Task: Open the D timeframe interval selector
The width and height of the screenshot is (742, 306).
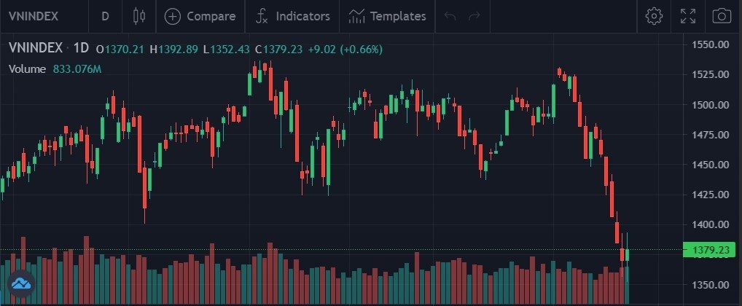Action: coord(106,16)
